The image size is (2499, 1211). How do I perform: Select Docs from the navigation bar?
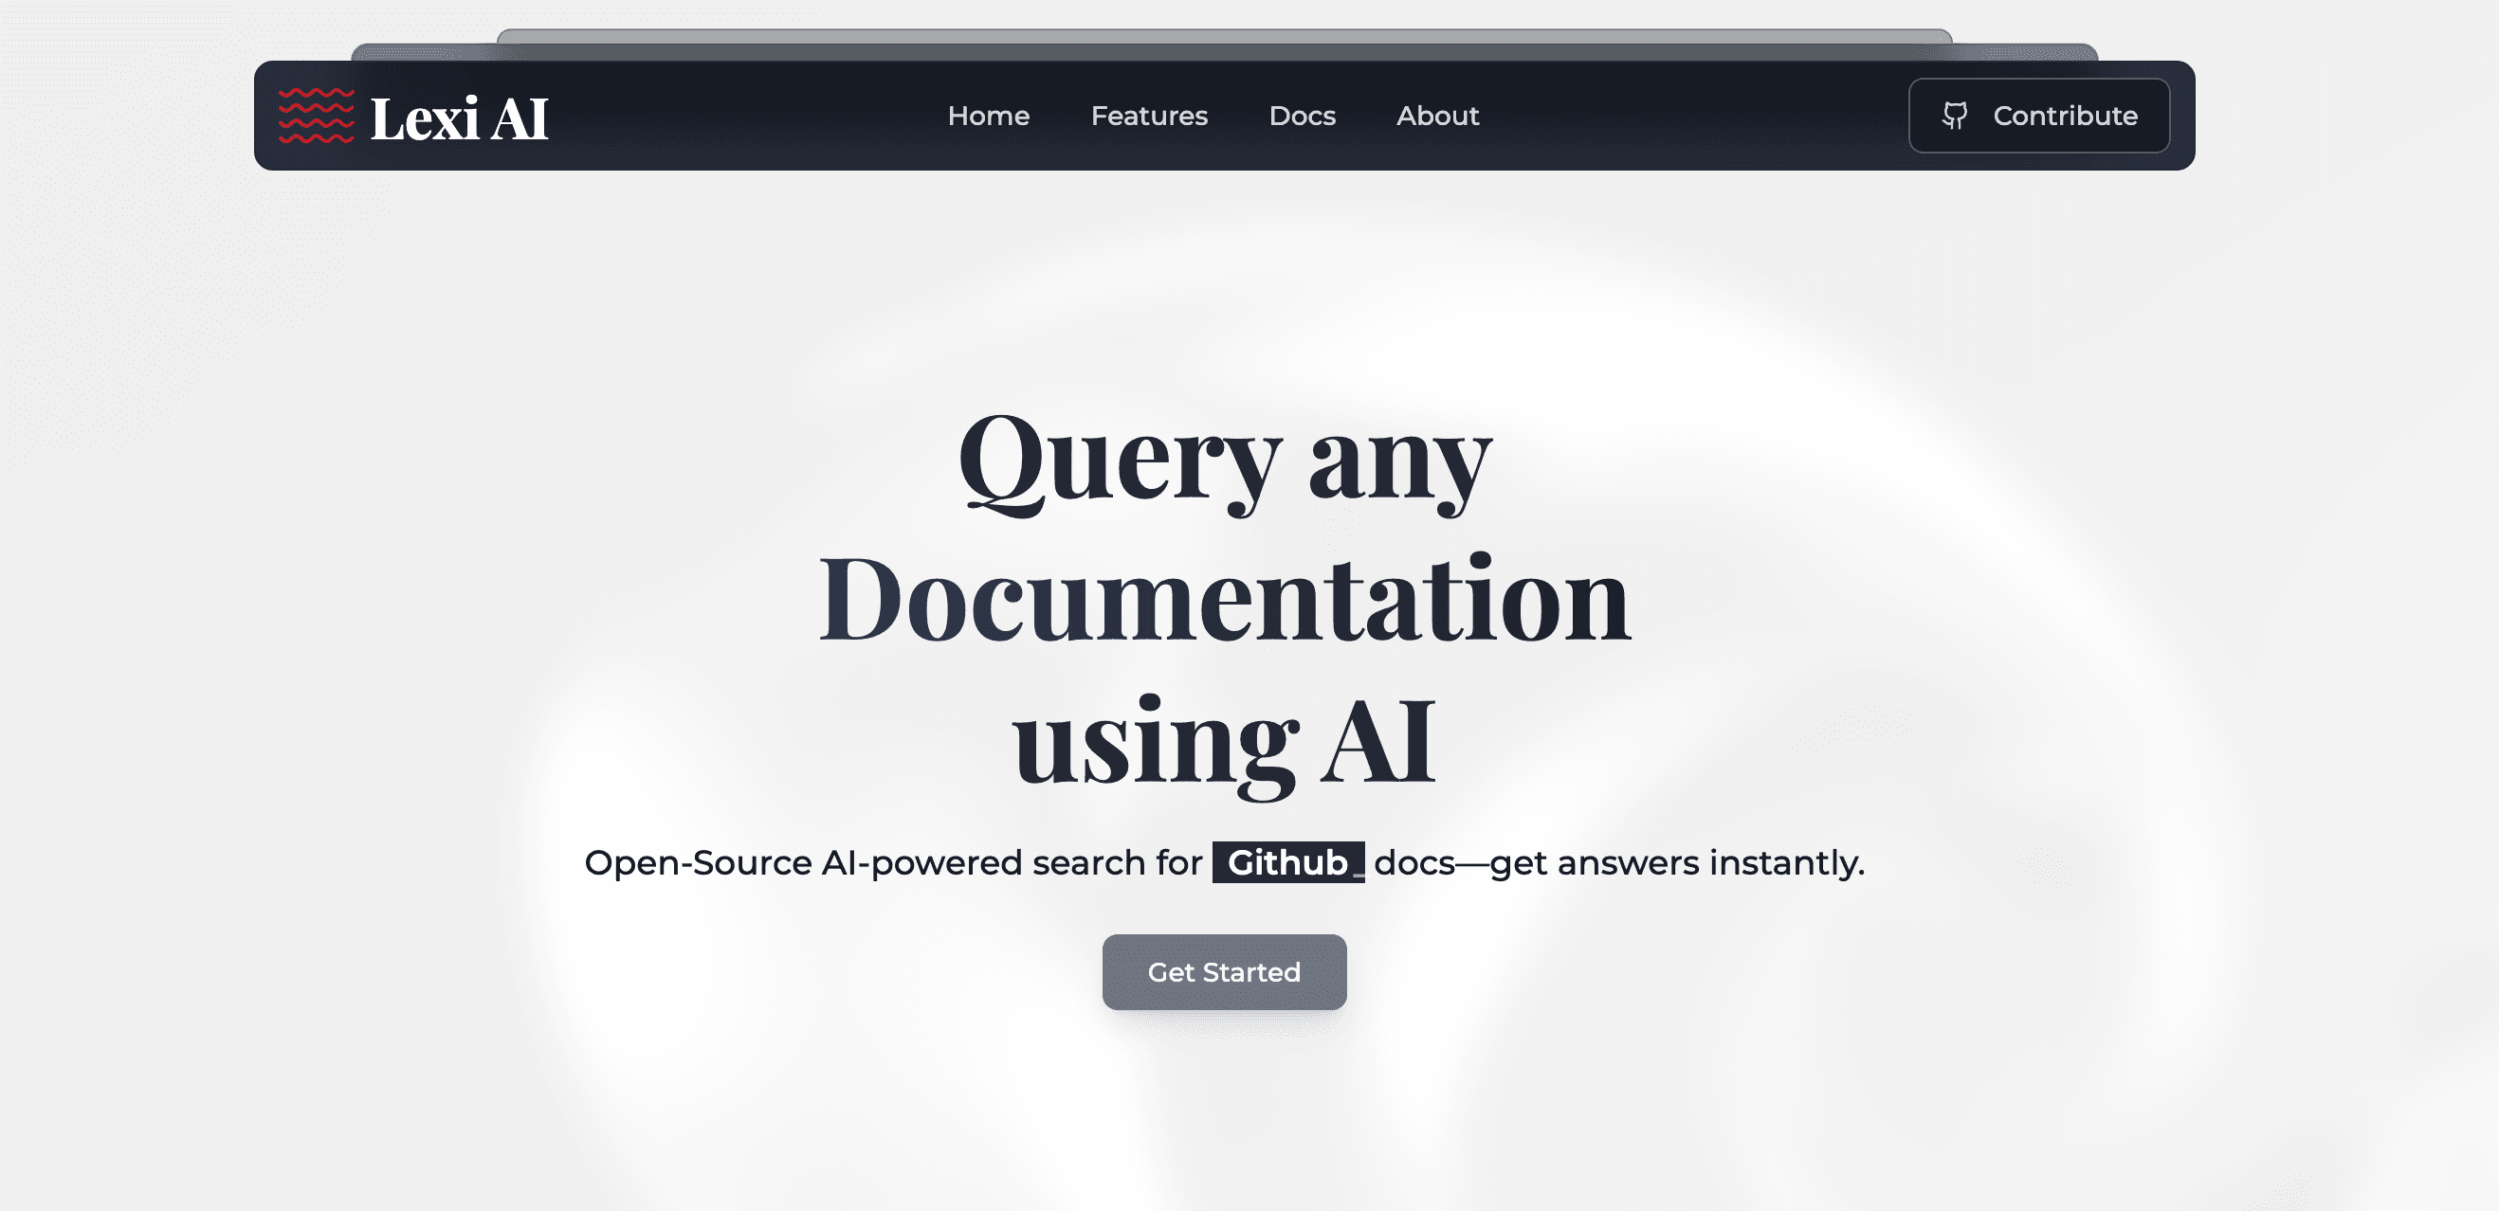click(1302, 117)
